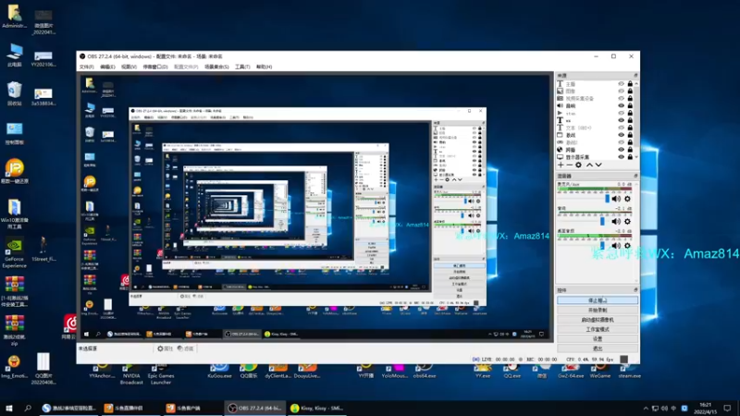
Task: Select the 图像 image source icon
Action: tap(560, 91)
